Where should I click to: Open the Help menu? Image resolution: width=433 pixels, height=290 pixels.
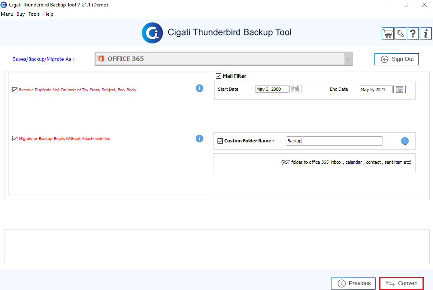pyautogui.click(x=49, y=14)
